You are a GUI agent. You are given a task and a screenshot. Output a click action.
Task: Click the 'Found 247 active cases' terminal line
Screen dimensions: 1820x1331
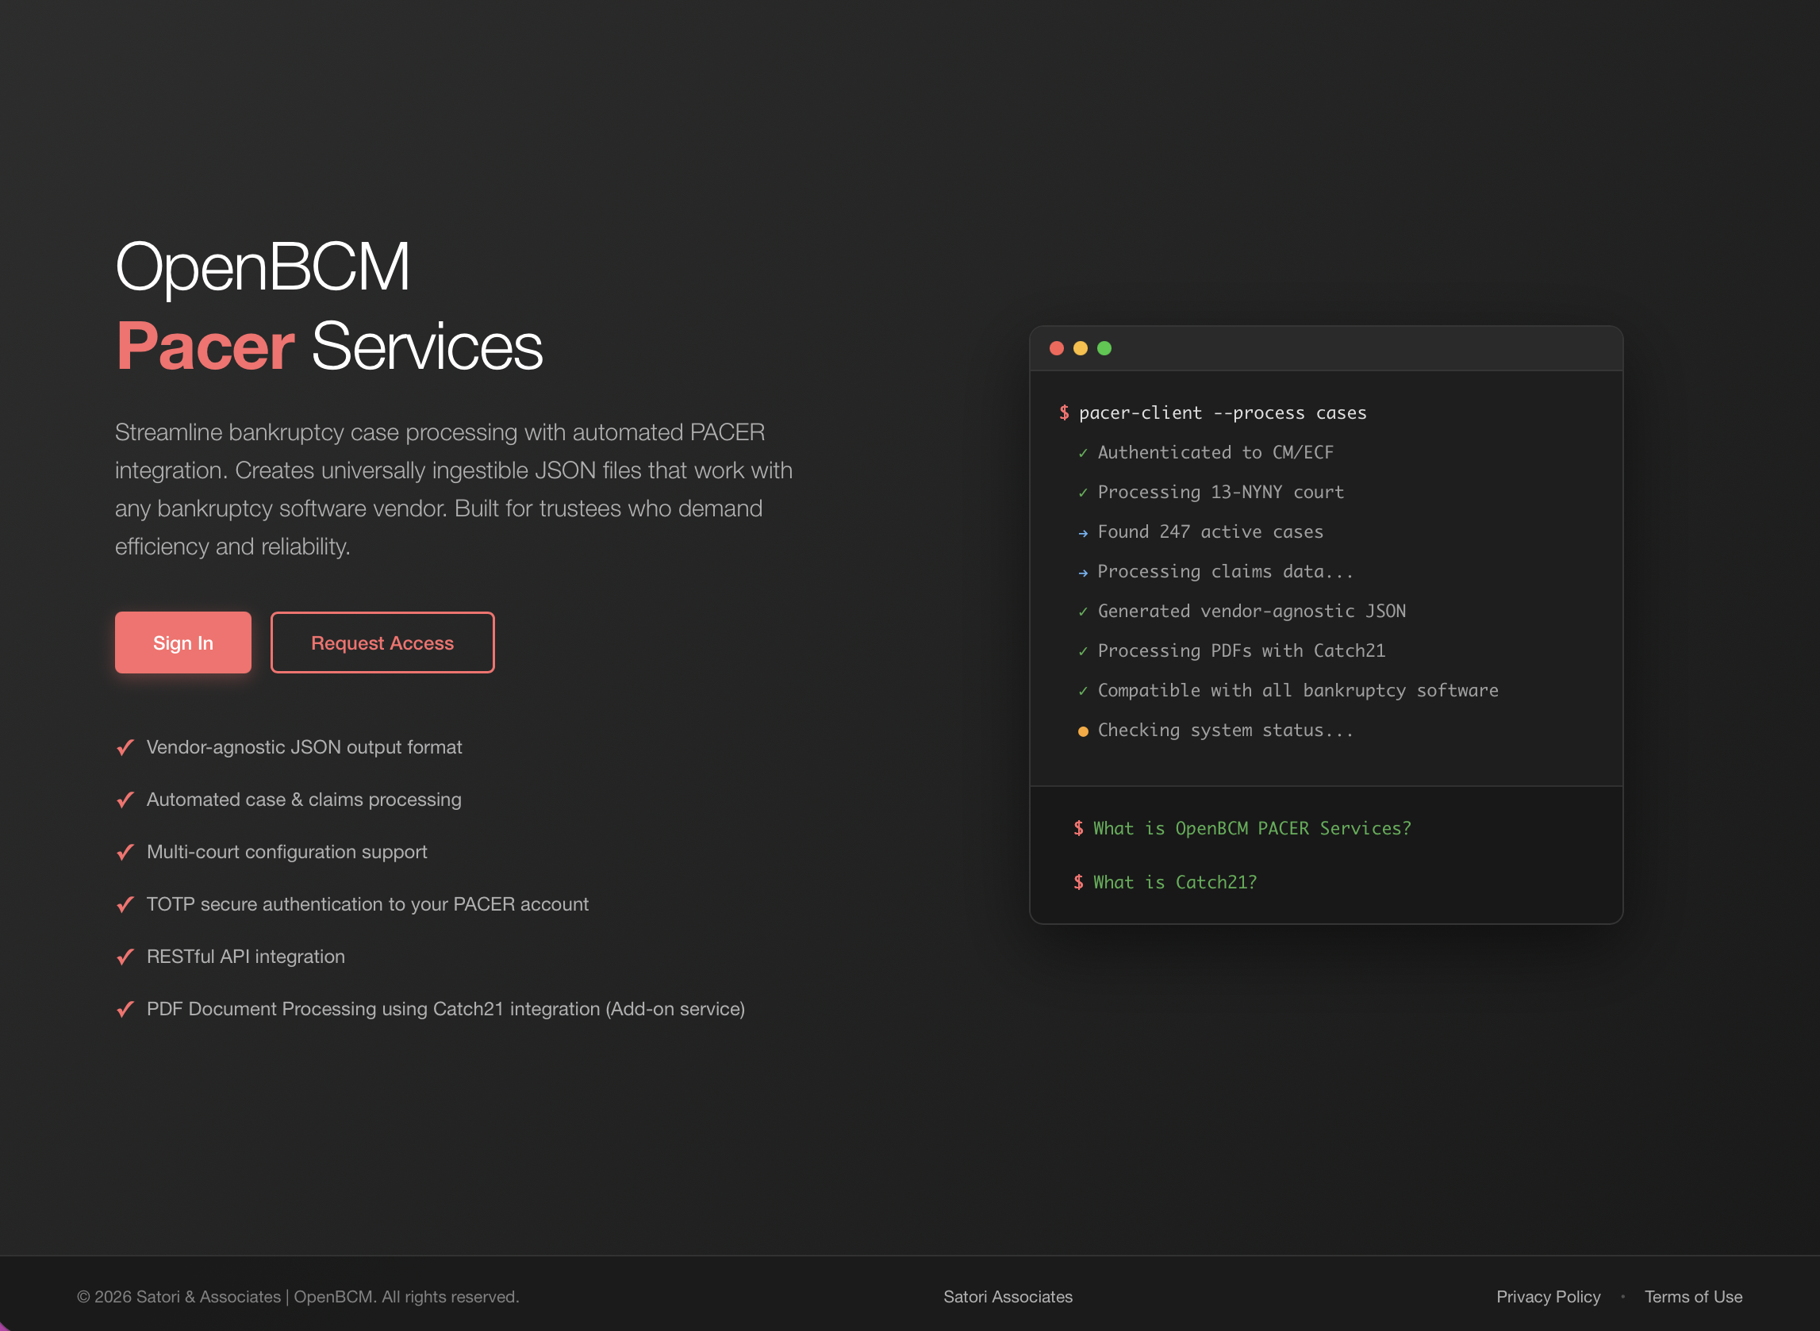[x=1211, y=531]
